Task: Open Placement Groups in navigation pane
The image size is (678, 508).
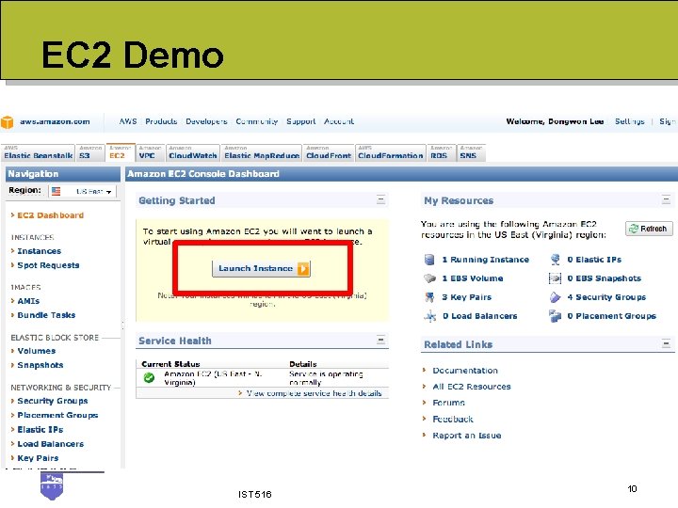Action: (57, 416)
